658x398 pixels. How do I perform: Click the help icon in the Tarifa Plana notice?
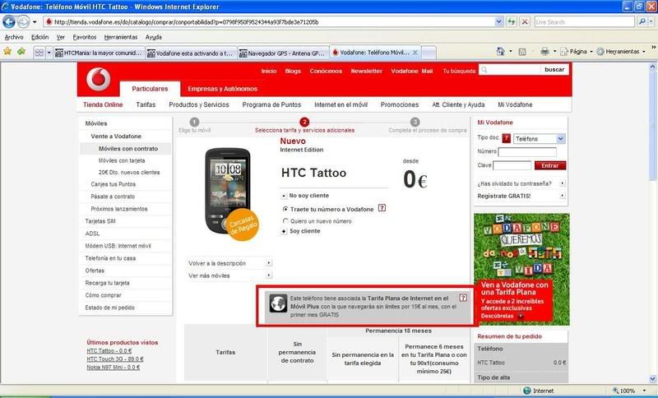click(x=463, y=298)
